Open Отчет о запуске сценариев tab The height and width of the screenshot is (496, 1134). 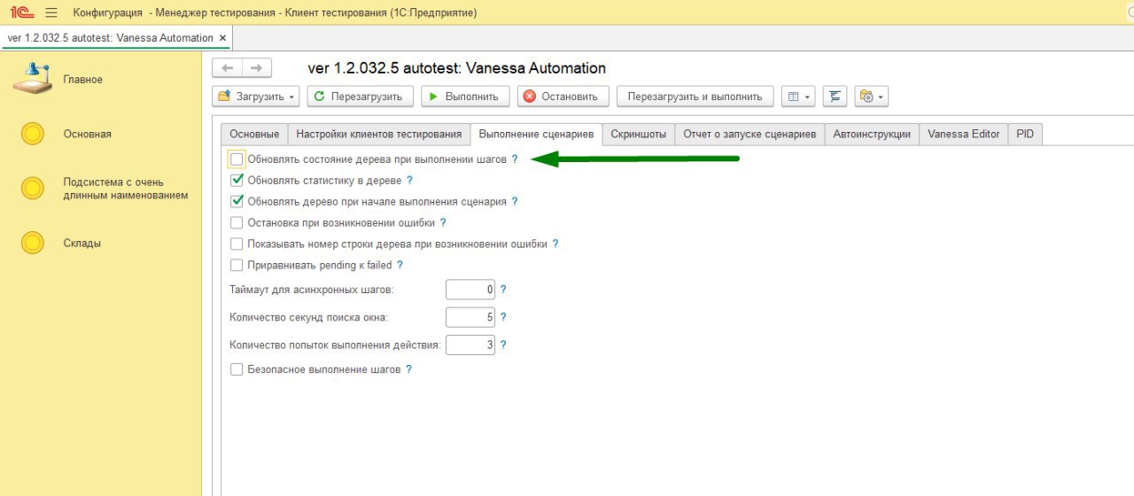pos(750,134)
